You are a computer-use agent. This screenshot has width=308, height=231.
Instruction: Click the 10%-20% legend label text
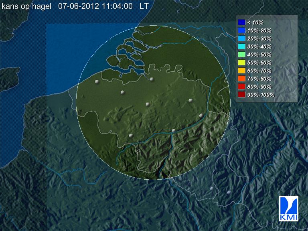(259, 30)
